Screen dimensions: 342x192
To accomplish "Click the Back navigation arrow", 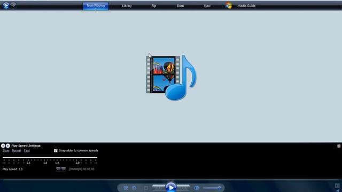I will pyautogui.click(x=6, y=5).
